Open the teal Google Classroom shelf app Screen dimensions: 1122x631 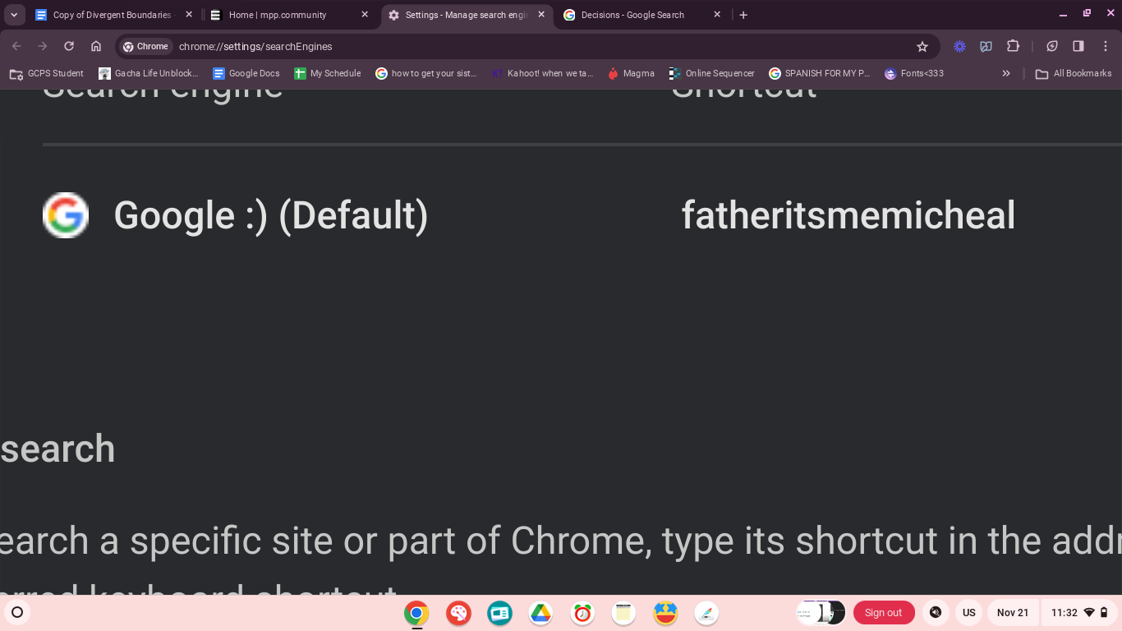pos(499,613)
